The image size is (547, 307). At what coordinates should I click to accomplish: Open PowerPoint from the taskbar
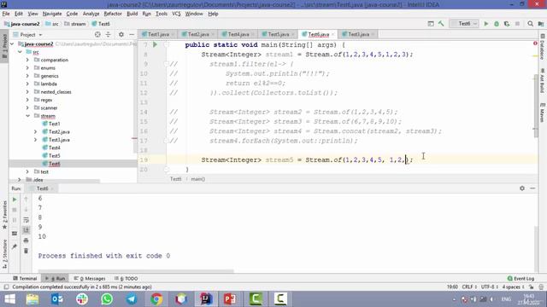pos(230,299)
